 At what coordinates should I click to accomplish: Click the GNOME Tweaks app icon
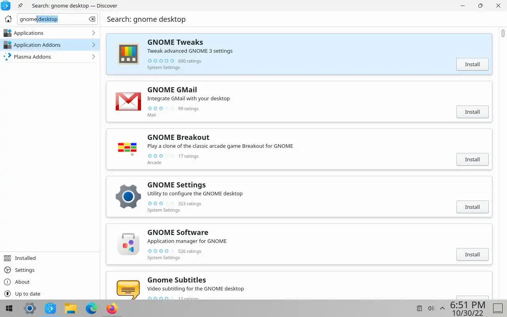tap(128, 54)
